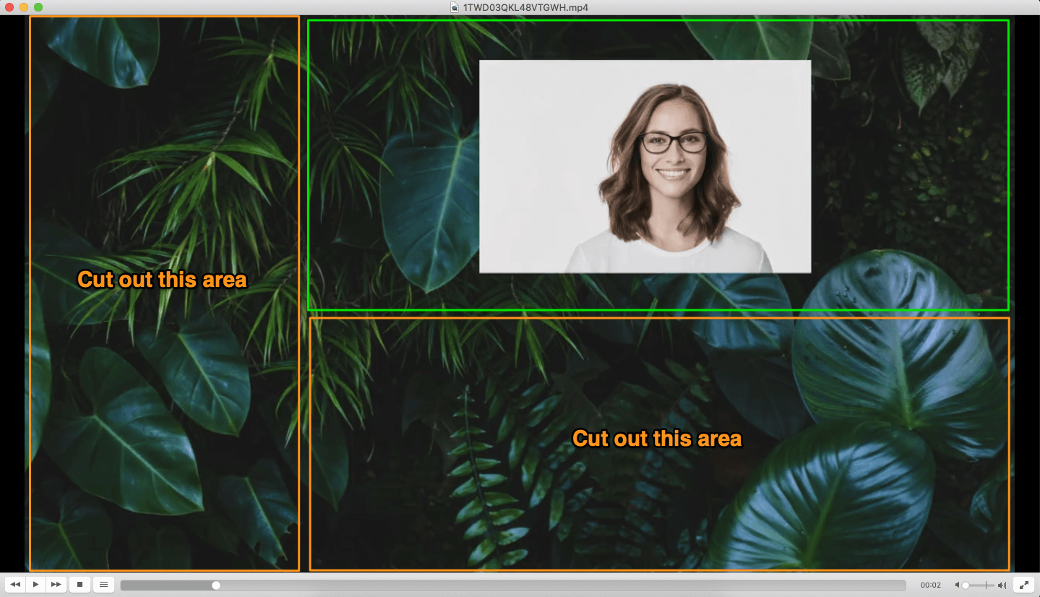
Task: Click the 00:02 elapsed time display
Action: (x=931, y=585)
